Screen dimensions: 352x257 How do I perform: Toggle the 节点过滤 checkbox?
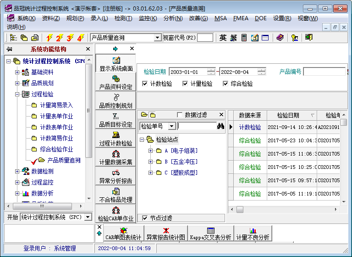tap(145, 218)
